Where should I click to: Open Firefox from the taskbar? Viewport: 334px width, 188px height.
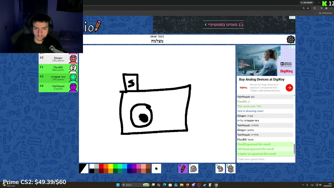(187, 185)
